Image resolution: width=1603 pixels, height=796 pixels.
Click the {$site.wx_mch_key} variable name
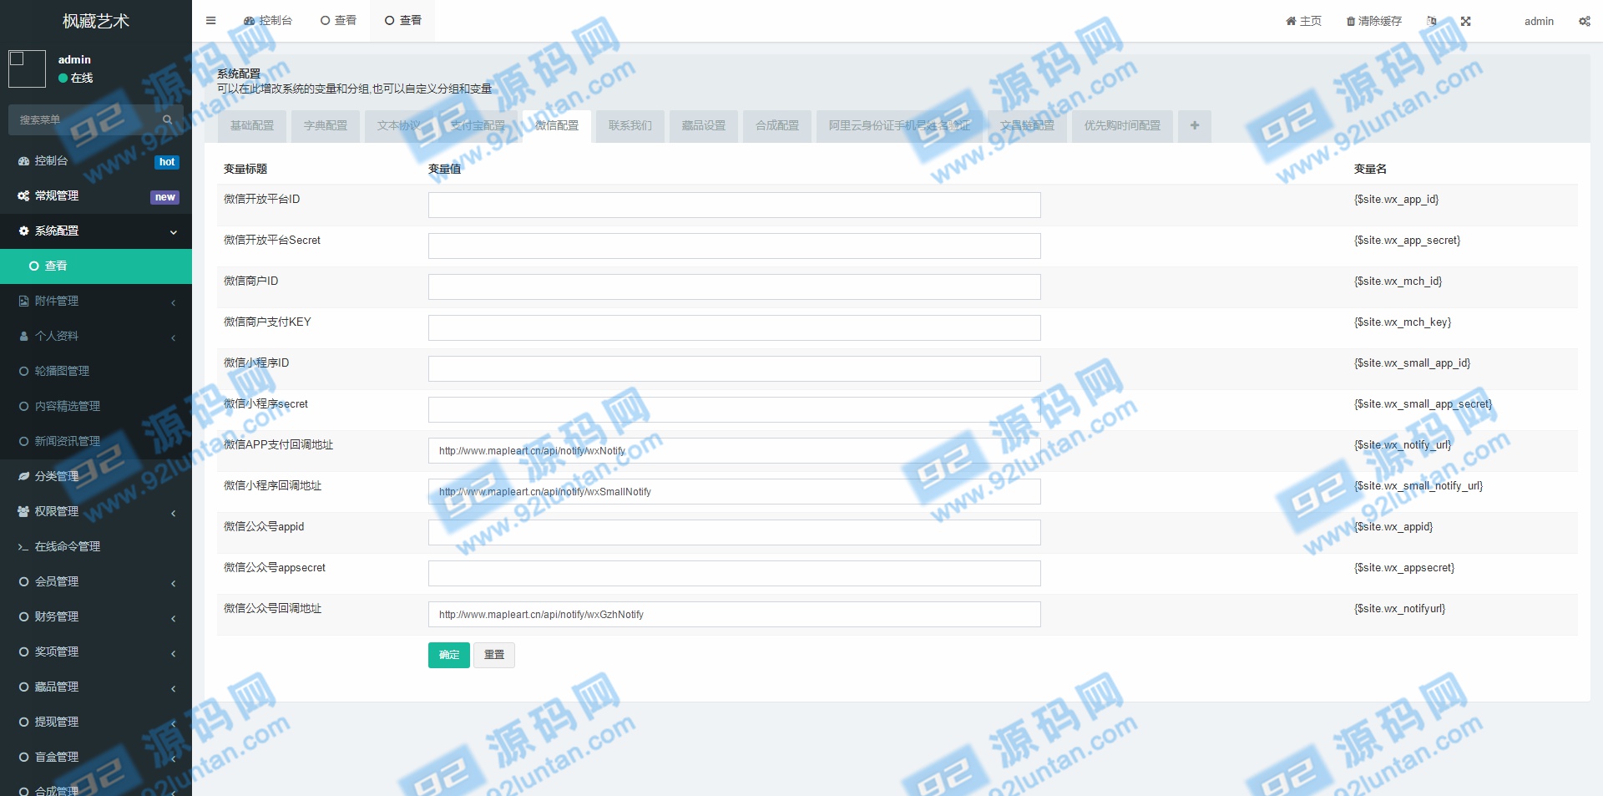point(1403,322)
